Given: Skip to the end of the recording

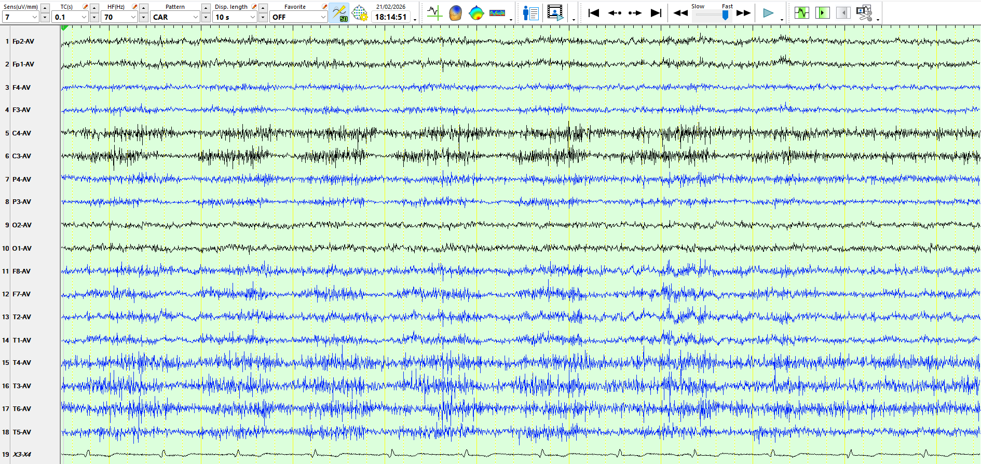Looking at the screenshot, I should click(656, 13).
